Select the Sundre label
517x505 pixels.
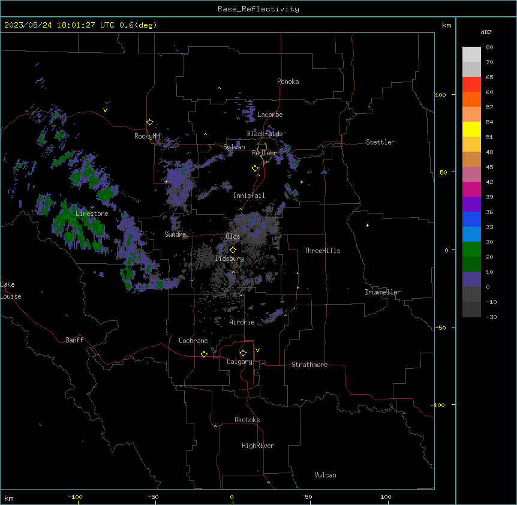[x=175, y=235]
